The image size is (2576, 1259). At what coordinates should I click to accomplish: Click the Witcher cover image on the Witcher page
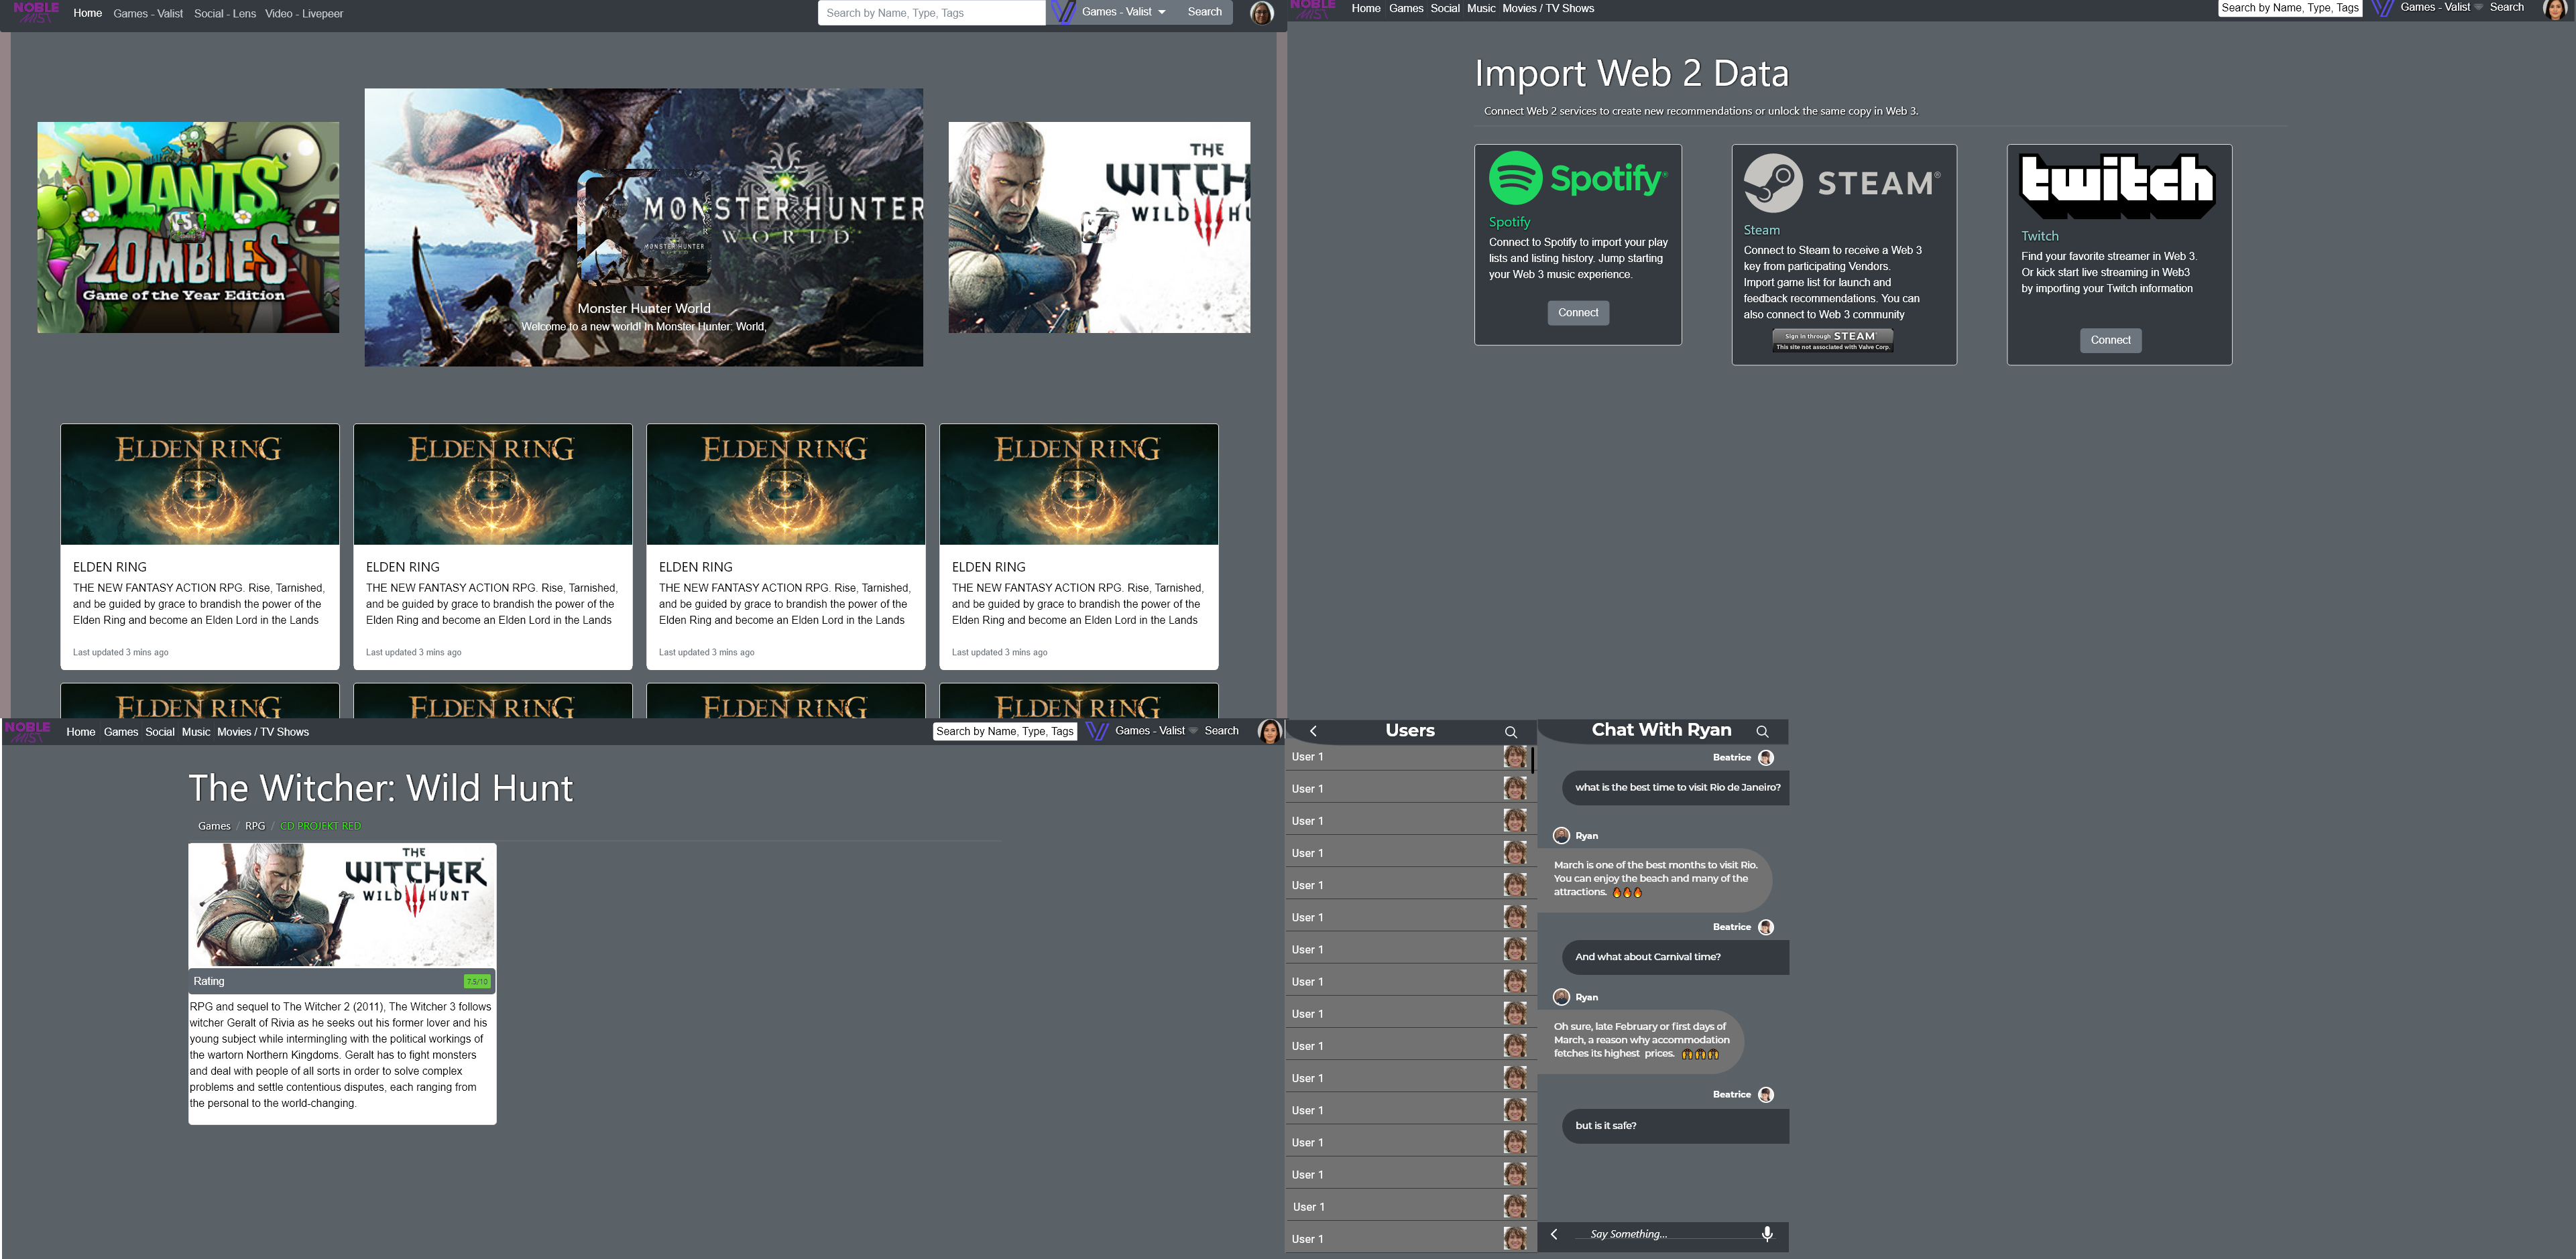(x=342, y=905)
